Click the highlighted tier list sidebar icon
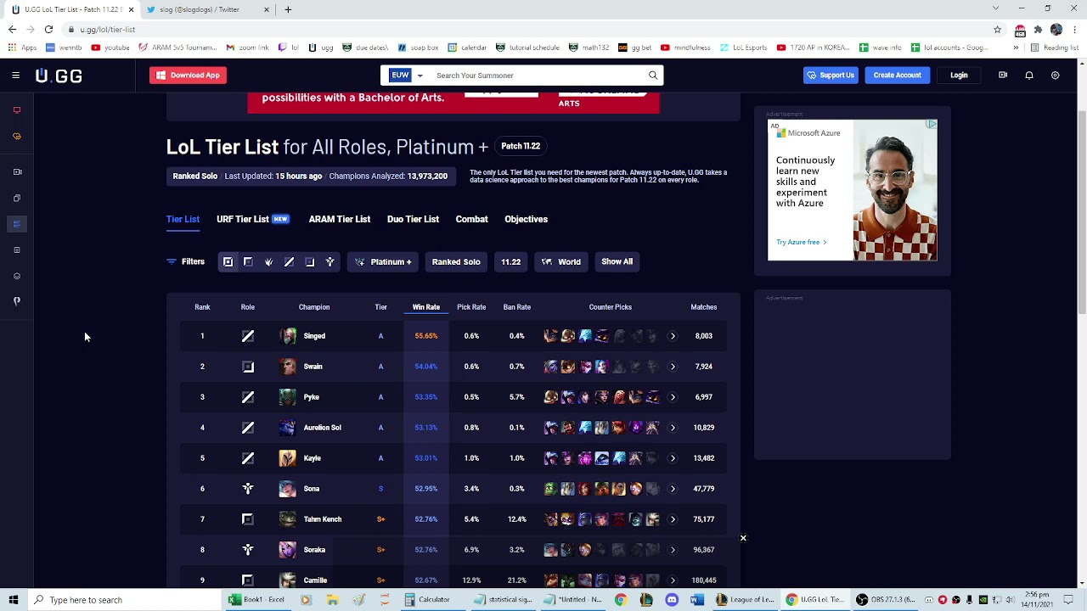The width and height of the screenshot is (1087, 611). coord(16,224)
